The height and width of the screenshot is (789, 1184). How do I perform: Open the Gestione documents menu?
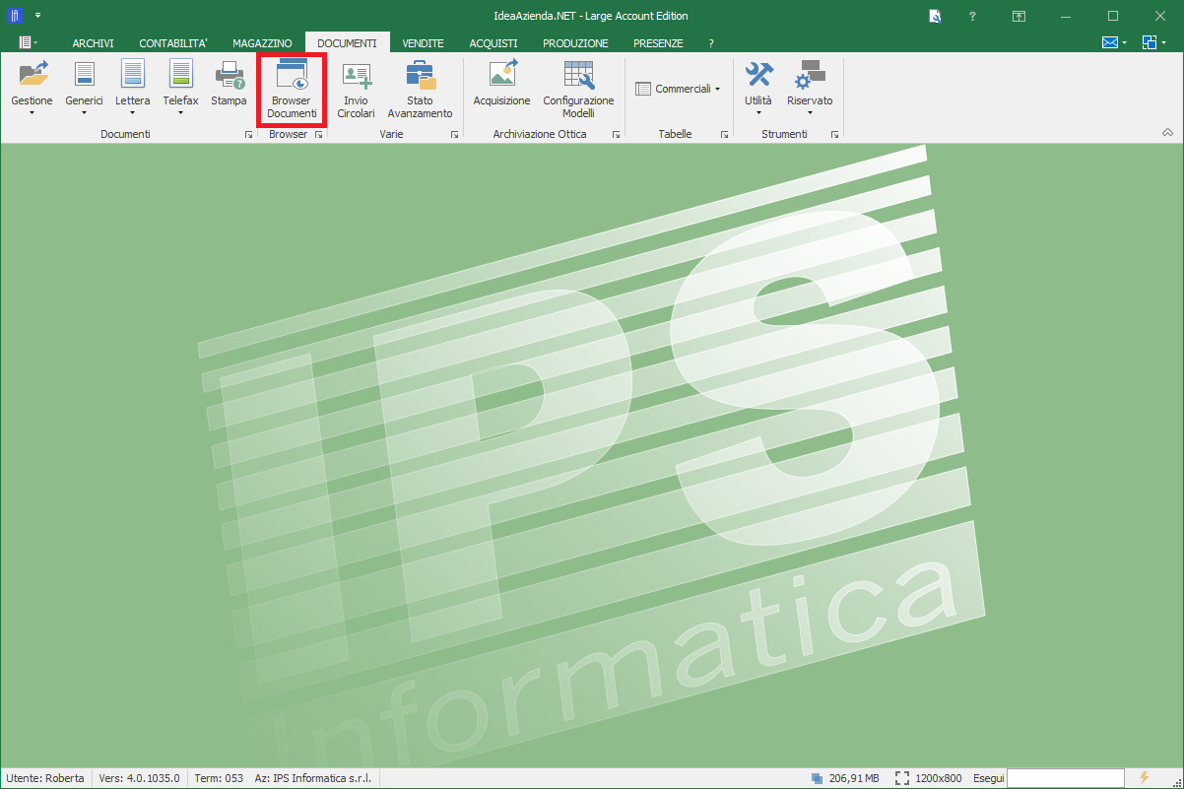(x=32, y=88)
